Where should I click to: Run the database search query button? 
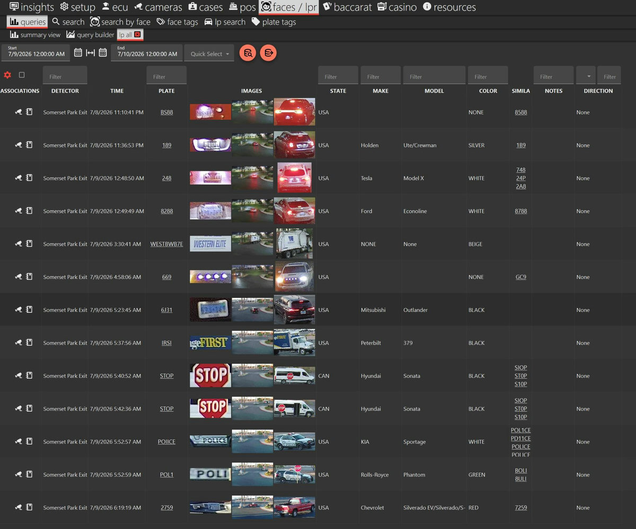pyautogui.click(x=248, y=53)
